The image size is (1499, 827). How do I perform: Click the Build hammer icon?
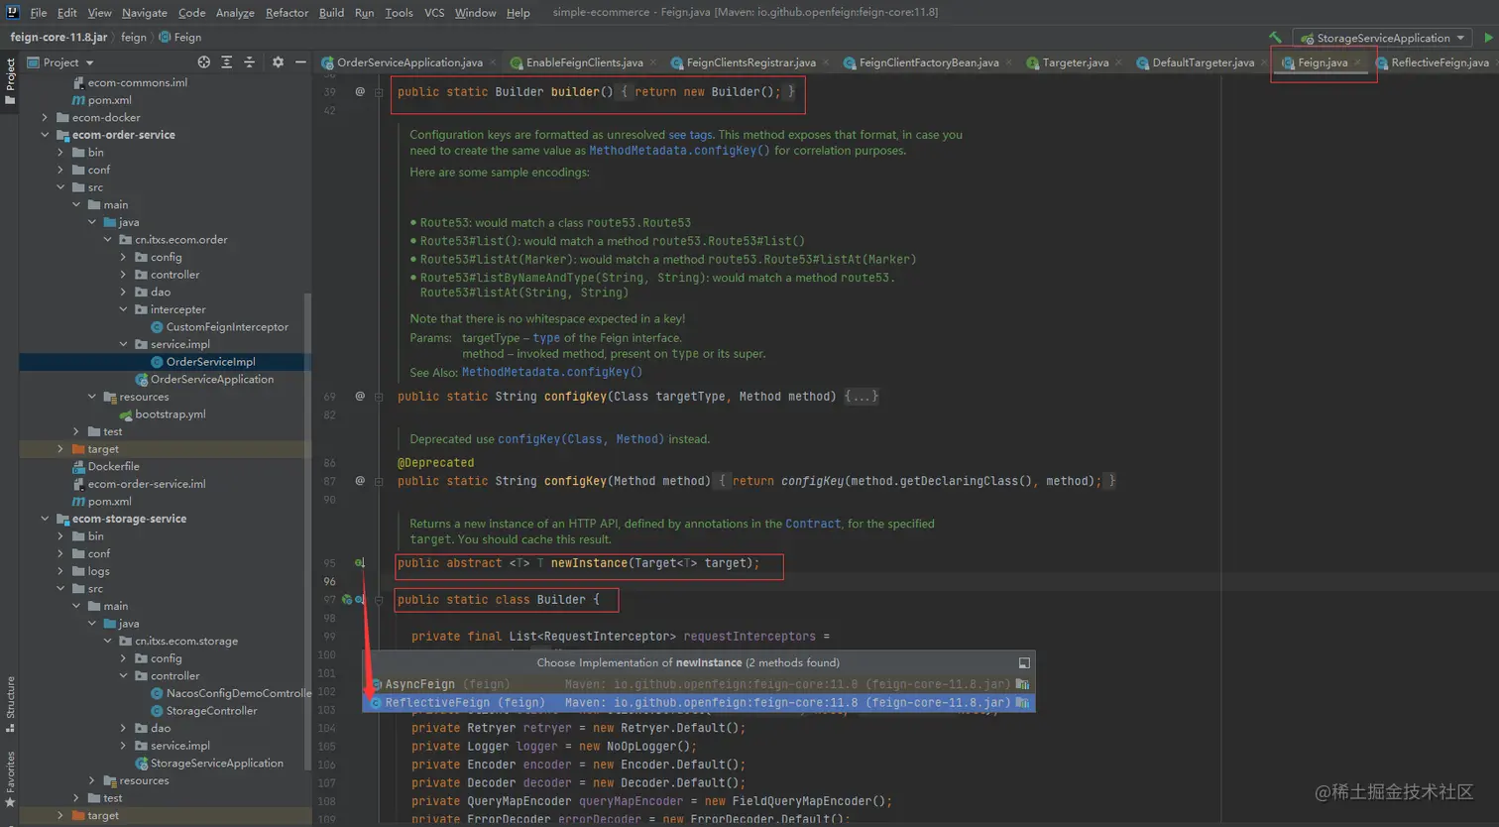[1275, 38]
